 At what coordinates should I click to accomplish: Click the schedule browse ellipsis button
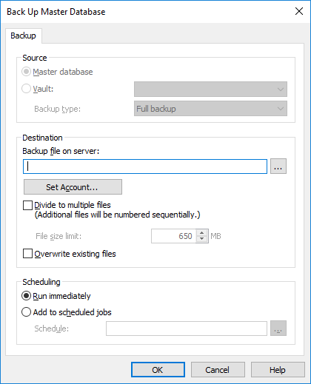(x=278, y=329)
